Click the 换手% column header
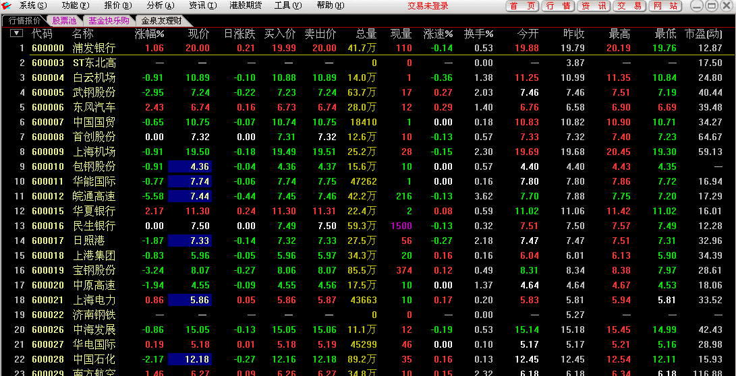Image resolution: width=736 pixels, height=376 pixels. coord(478,34)
